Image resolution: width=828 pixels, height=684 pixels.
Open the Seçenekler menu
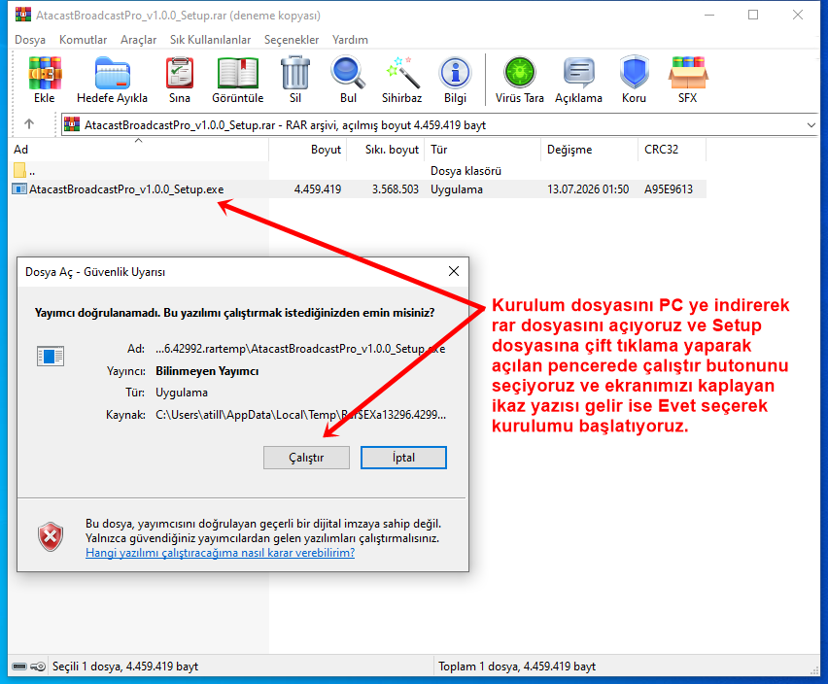(x=292, y=40)
